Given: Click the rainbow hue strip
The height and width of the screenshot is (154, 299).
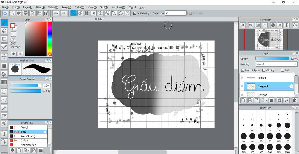Looking at the screenshot, I should click(50, 39).
